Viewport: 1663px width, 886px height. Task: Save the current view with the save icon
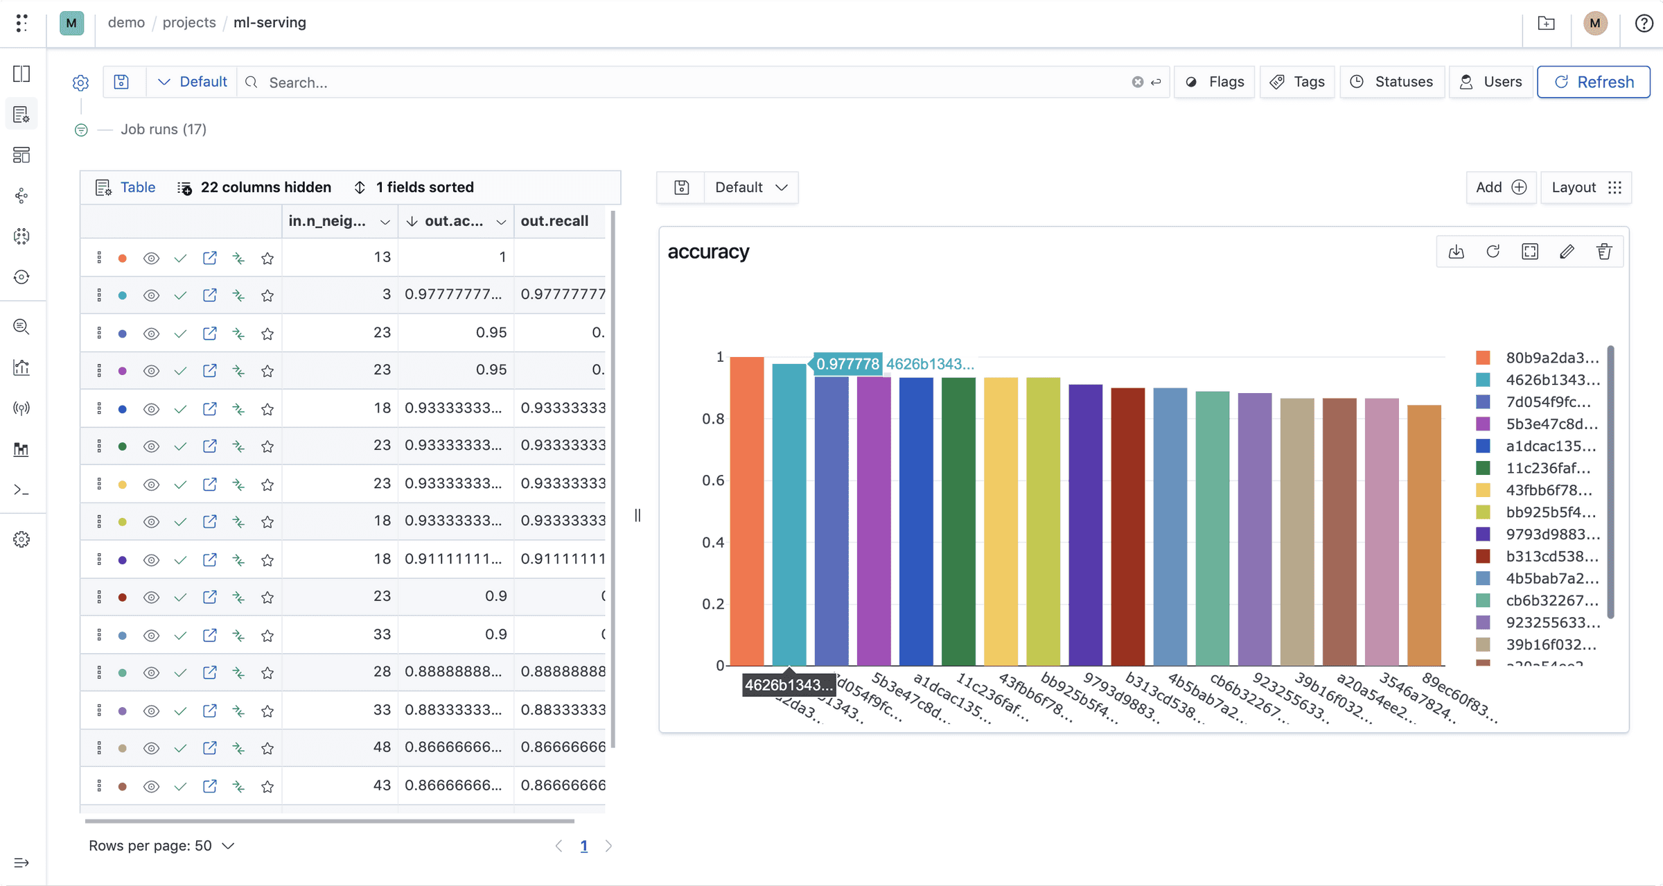(x=122, y=82)
